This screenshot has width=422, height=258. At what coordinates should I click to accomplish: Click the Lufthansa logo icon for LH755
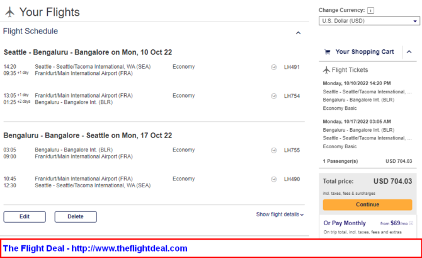(x=274, y=150)
